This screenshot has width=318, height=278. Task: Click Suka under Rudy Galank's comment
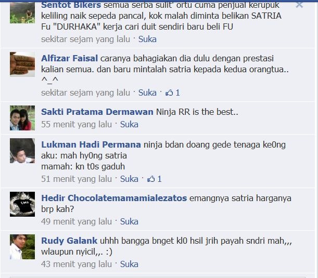(129, 264)
